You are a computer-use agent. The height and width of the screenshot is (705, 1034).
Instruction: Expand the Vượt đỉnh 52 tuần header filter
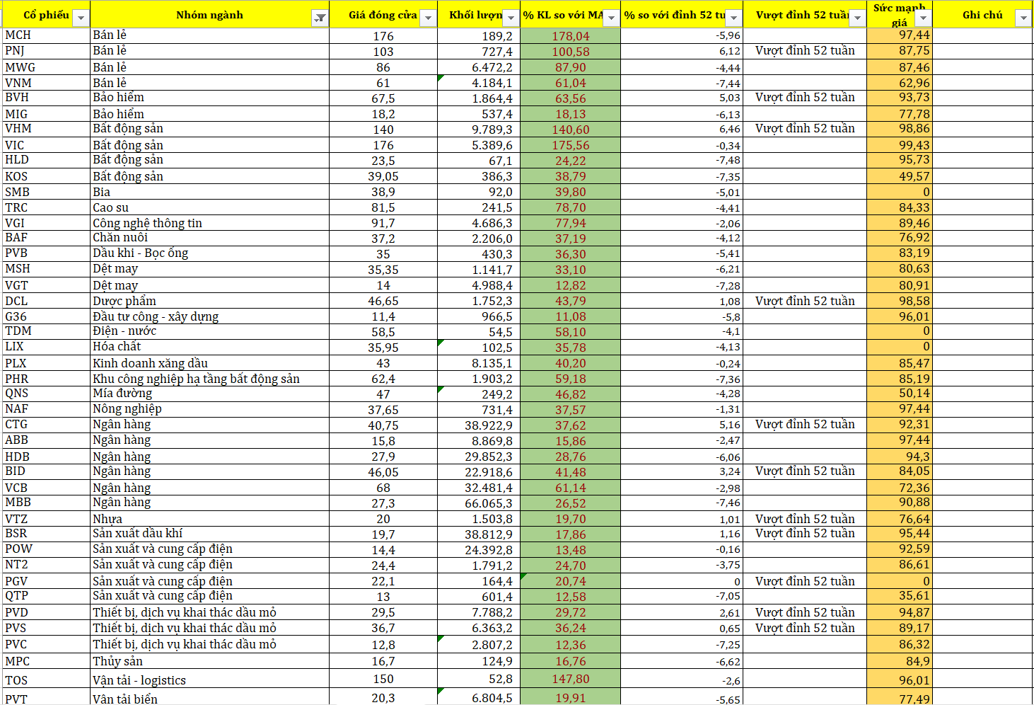[x=857, y=18]
